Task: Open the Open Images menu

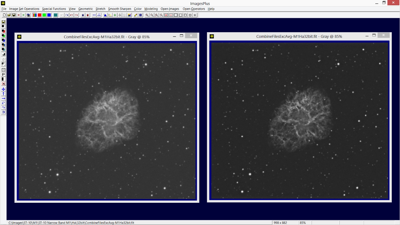Action: click(x=170, y=9)
